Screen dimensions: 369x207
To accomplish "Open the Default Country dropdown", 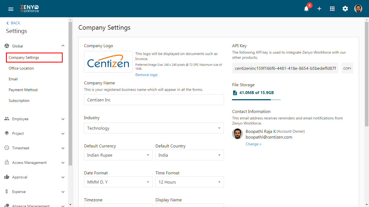I will tap(190, 155).
